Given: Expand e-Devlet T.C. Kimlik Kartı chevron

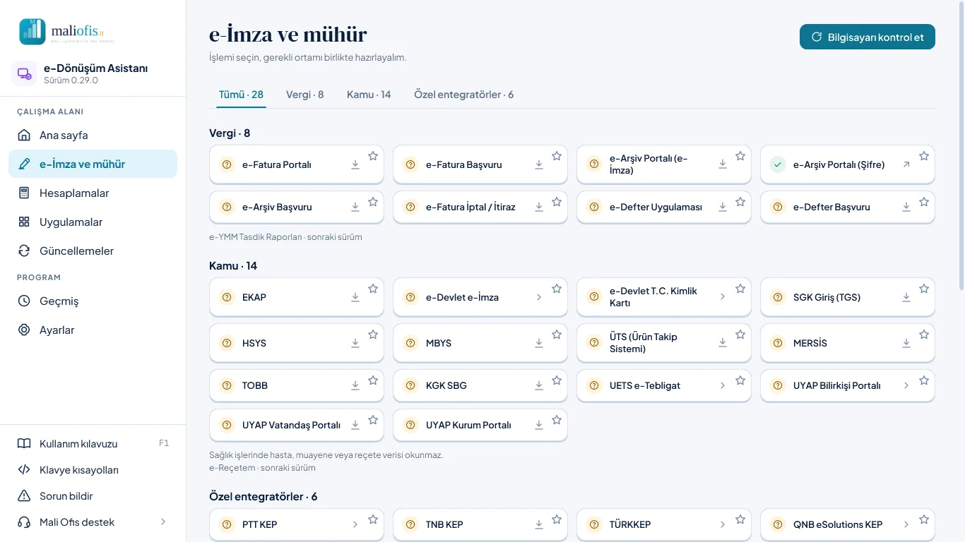Looking at the screenshot, I should [723, 297].
